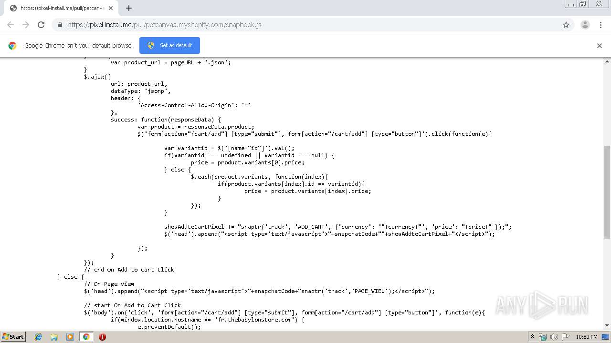Select the Chrome taskbar button
Image resolution: width=611 pixels, height=343 pixels.
(x=86, y=337)
